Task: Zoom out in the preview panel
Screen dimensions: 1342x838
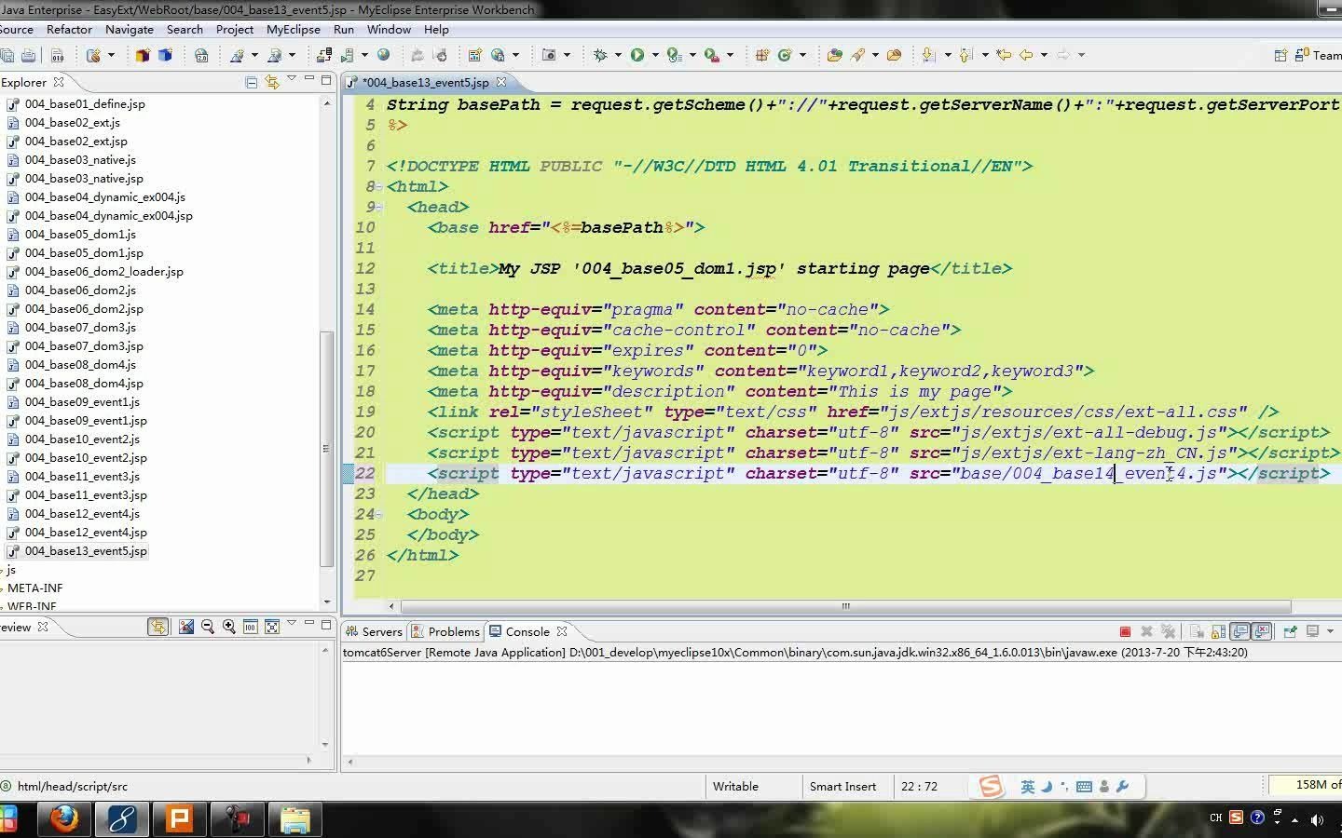Action: point(208,627)
